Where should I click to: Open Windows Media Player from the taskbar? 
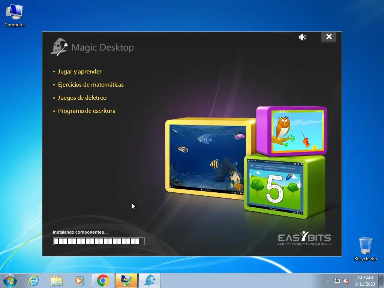click(79, 280)
